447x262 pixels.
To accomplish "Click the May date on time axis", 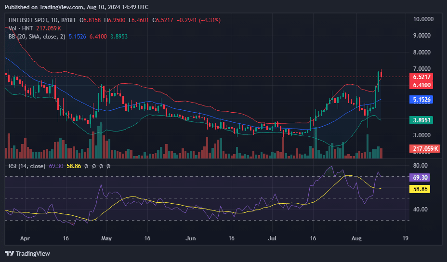I will point(106,238).
